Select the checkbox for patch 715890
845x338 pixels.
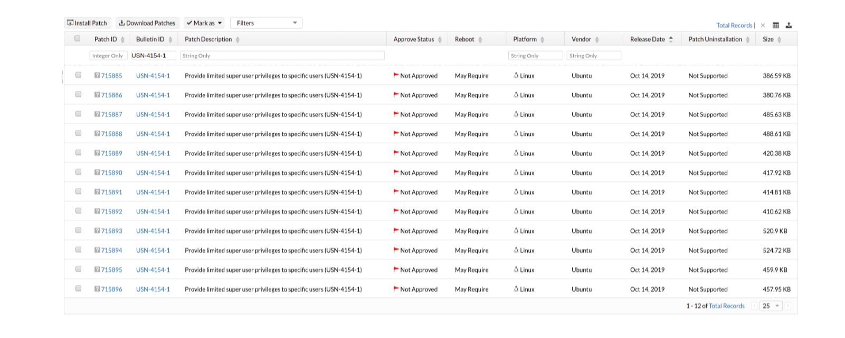tap(78, 172)
